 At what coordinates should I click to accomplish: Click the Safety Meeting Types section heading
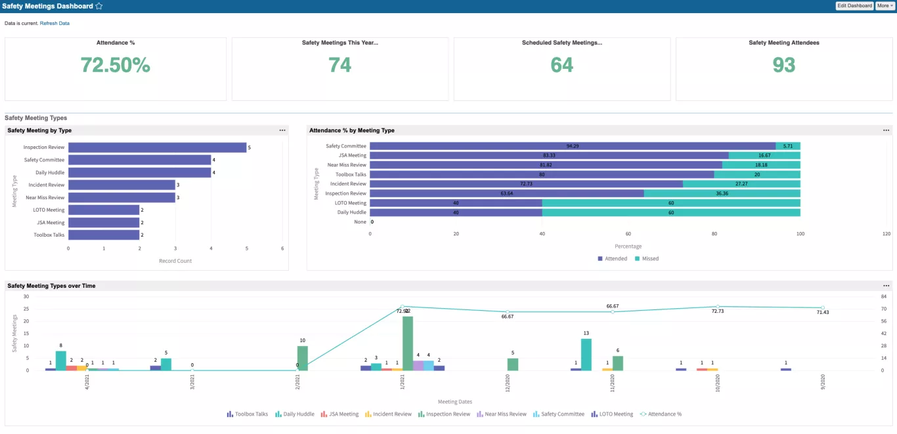pos(36,118)
